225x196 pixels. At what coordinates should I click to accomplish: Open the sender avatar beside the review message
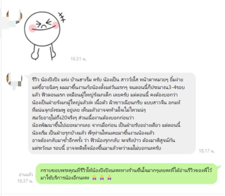tap(14, 79)
